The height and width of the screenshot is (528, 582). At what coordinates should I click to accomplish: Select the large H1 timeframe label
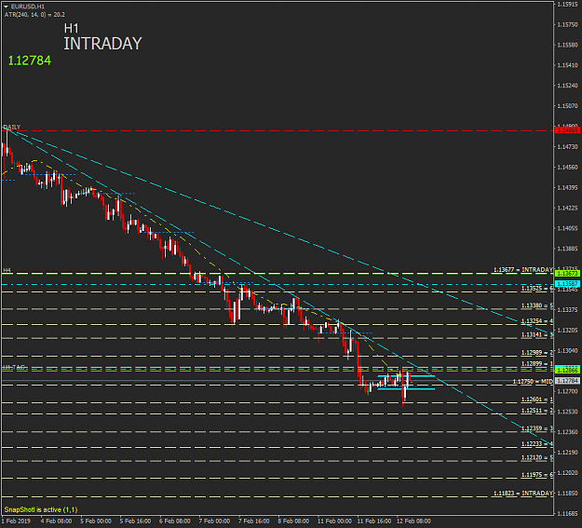click(x=72, y=28)
